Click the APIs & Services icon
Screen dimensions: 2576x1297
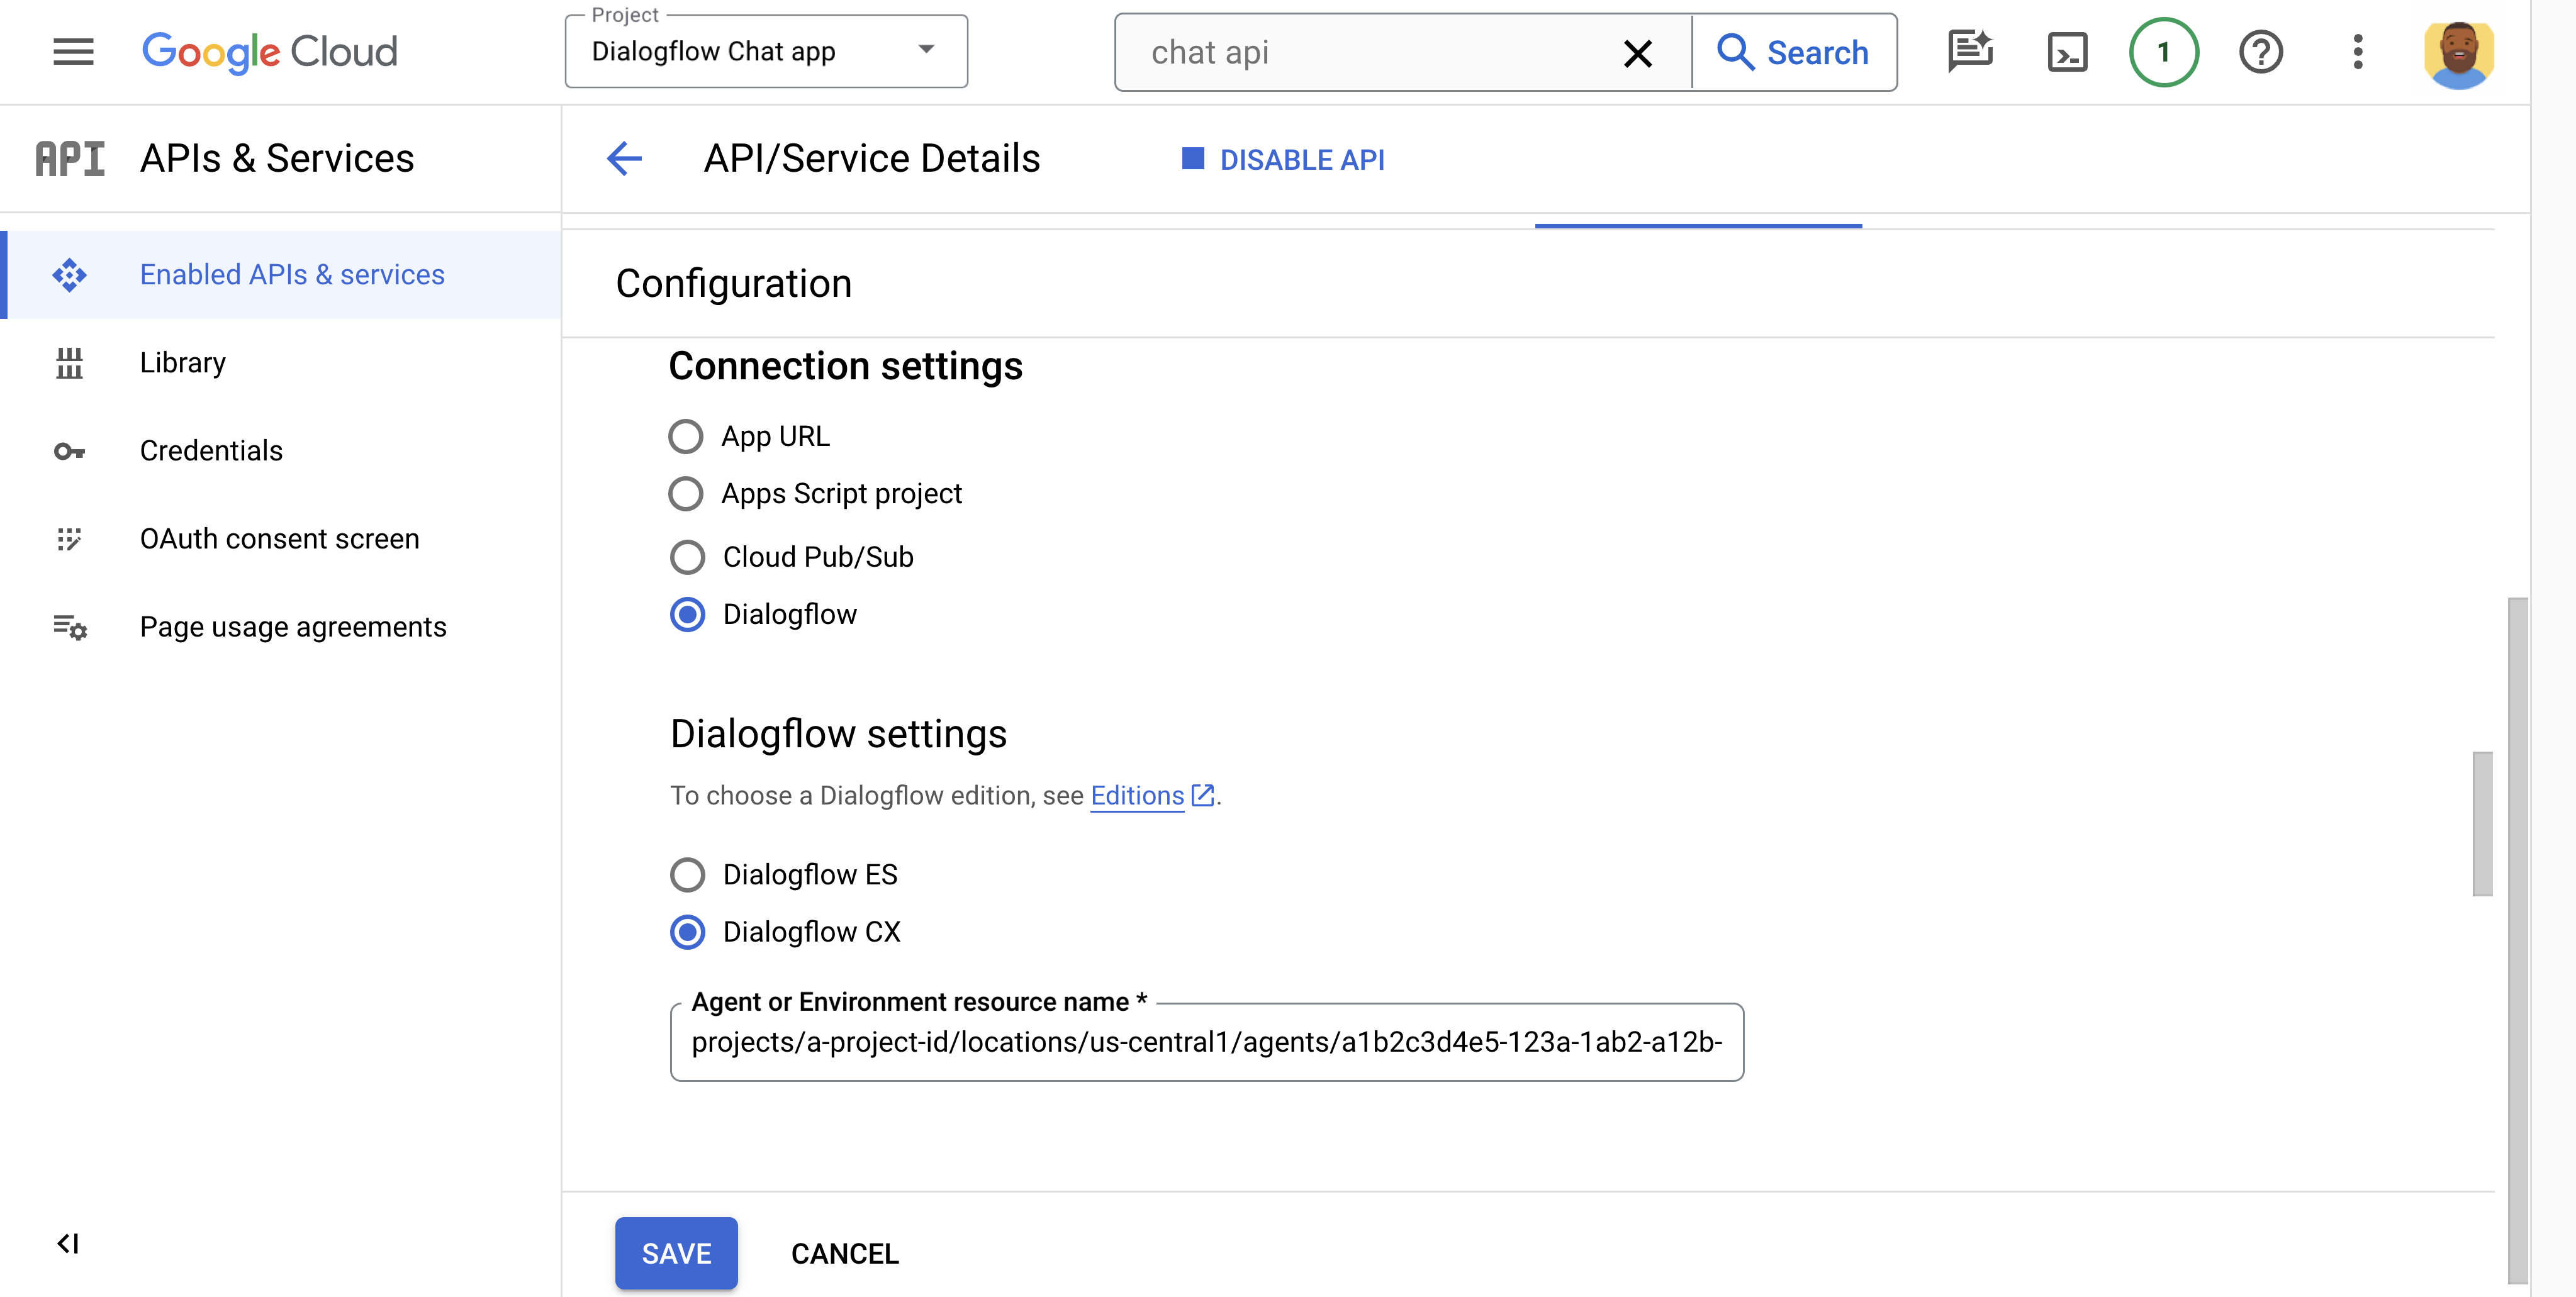pos(69,157)
